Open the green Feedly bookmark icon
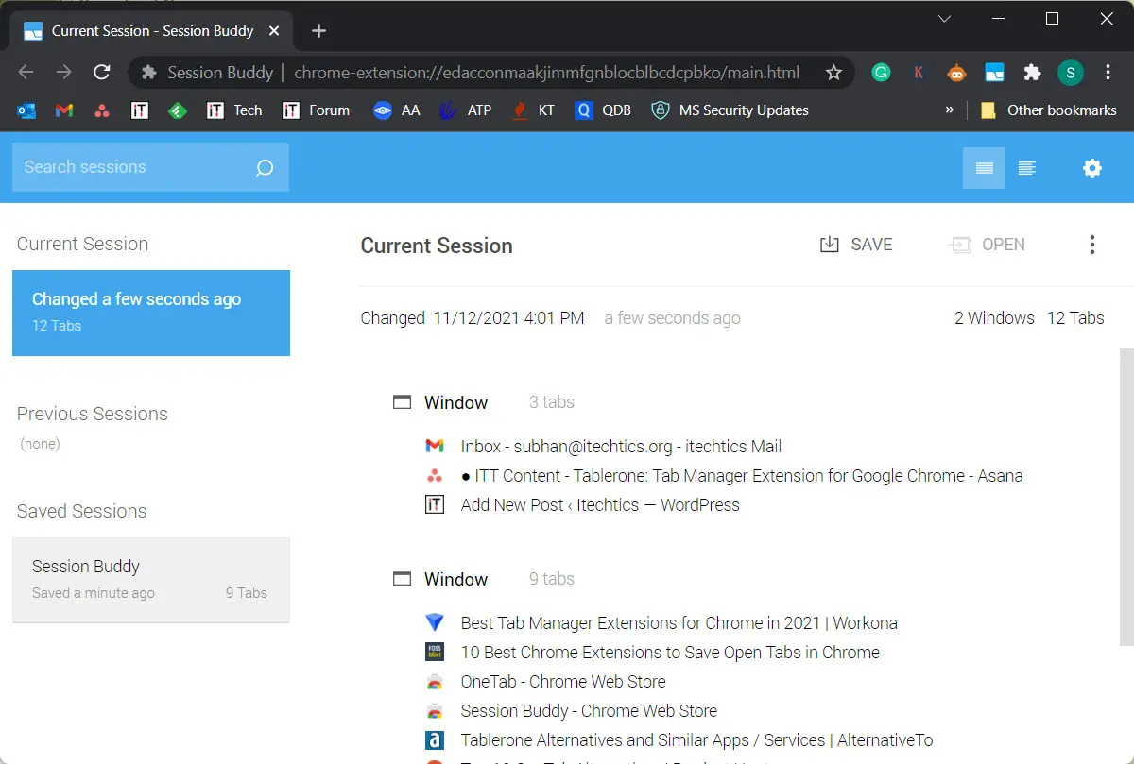The image size is (1134, 764). 178,110
